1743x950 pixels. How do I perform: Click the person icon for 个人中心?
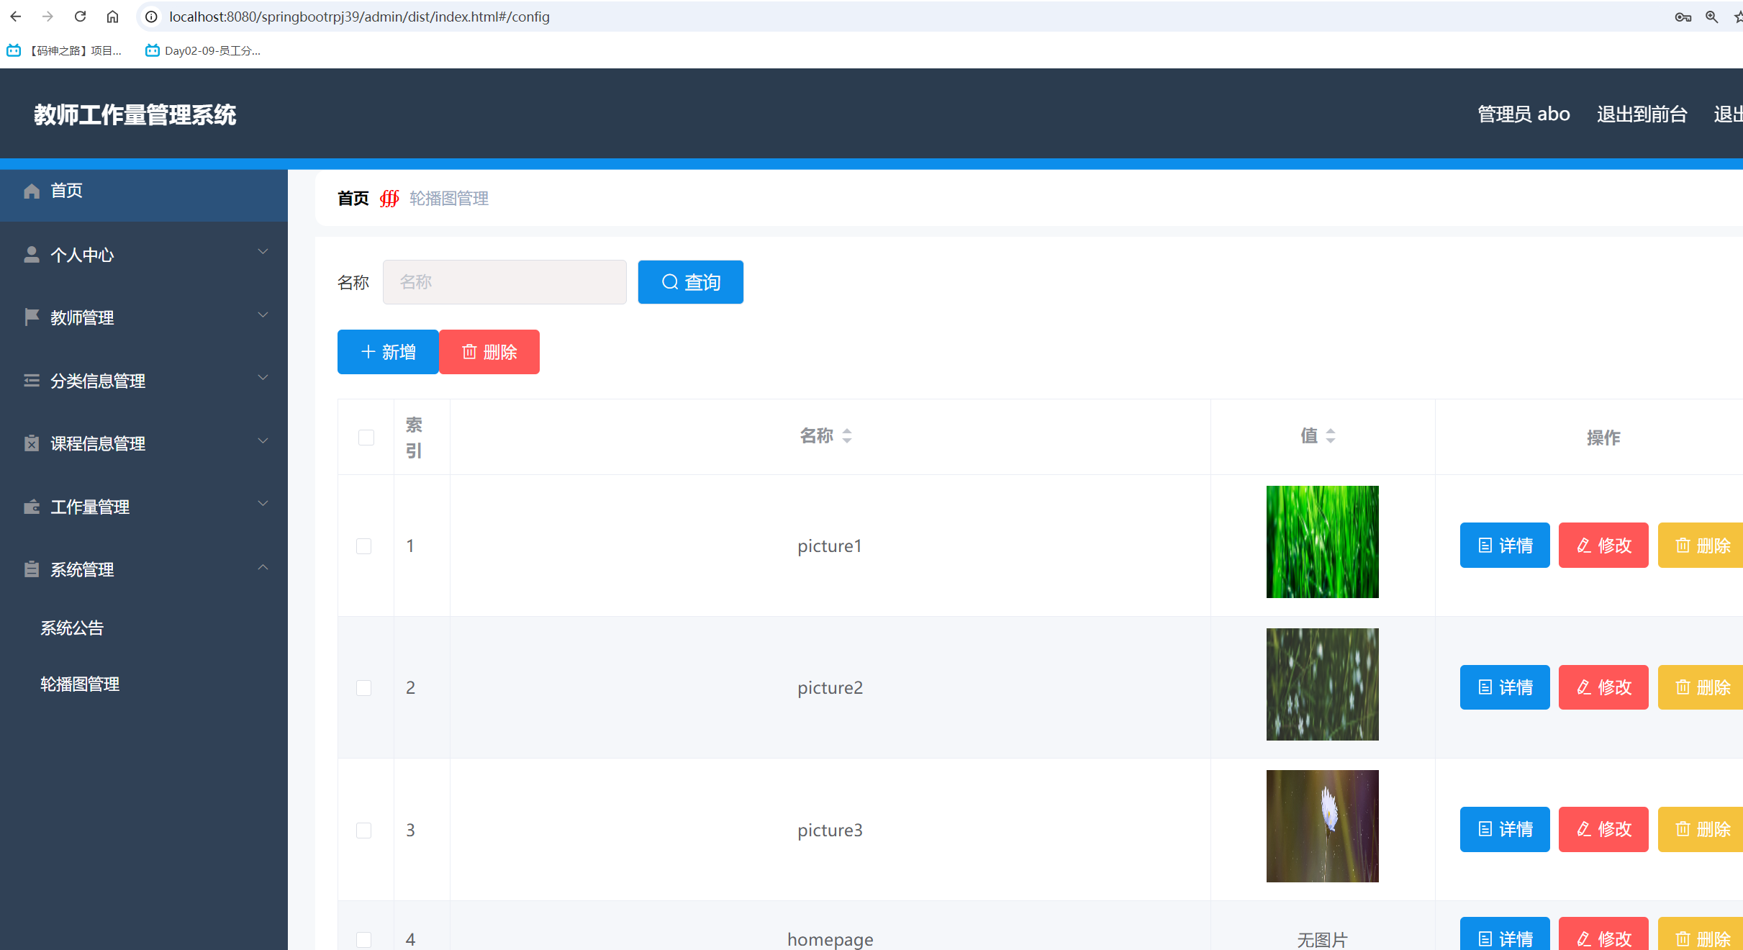tap(32, 255)
